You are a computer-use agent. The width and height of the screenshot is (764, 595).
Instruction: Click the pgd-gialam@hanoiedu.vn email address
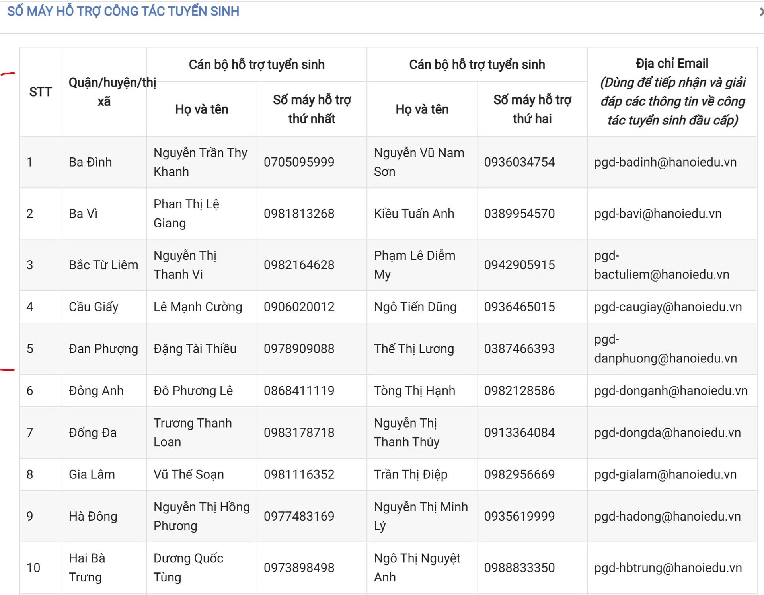[x=665, y=474]
